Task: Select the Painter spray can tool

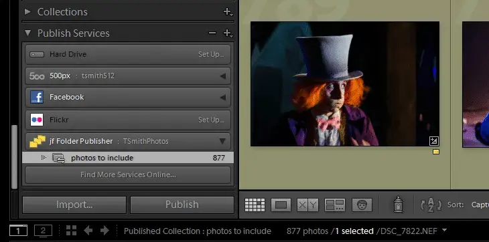Action: (398, 205)
